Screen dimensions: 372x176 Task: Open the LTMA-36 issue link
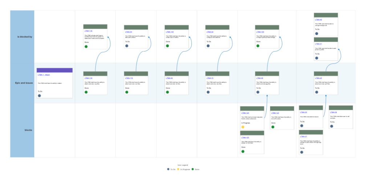[x=333, y=112]
